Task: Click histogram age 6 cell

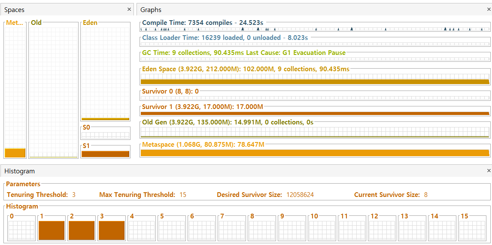Action: pyautogui.click(x=202, y=230)
